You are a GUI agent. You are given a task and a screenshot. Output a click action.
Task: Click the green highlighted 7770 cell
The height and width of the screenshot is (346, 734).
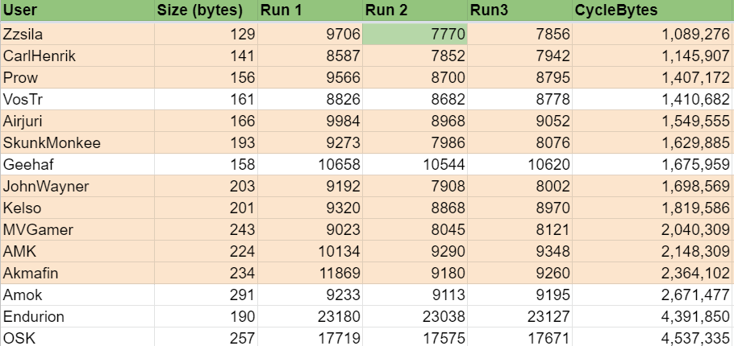click(415, 35)
